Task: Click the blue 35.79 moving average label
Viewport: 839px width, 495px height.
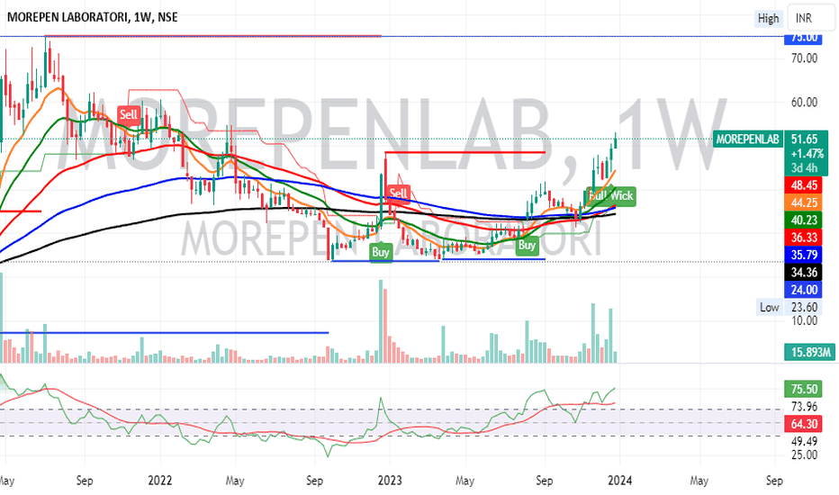Action: click(804, 255)
